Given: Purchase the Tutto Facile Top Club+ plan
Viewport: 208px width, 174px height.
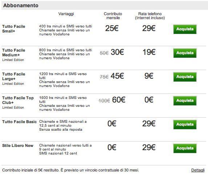Looking at the screenshot, I should click(185, 101).
